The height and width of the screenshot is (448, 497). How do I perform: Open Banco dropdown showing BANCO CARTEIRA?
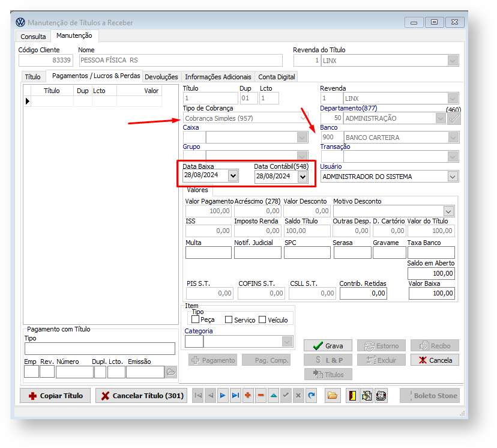(x=453, y=138)
